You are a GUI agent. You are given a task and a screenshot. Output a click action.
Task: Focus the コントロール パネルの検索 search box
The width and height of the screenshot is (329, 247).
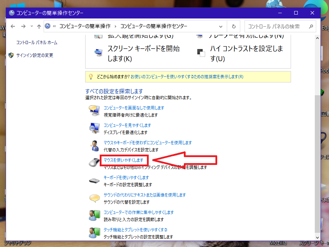click(280, 26)
